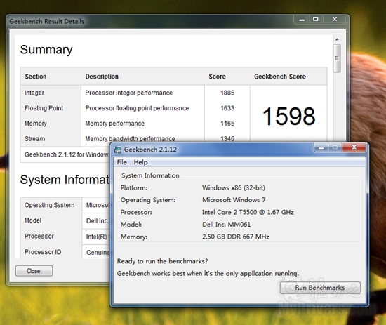Viewport: 386px width, 325px height.
Task: Close the Geekbench Result Details window
Action: (335, 19)
